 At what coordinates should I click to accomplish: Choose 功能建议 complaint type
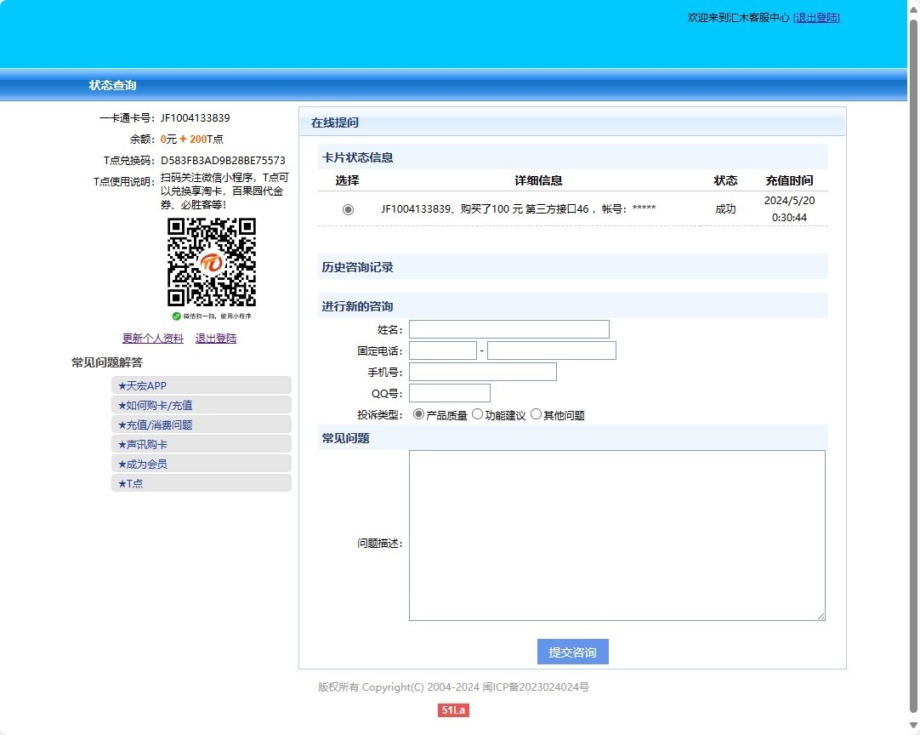(477, 415)
